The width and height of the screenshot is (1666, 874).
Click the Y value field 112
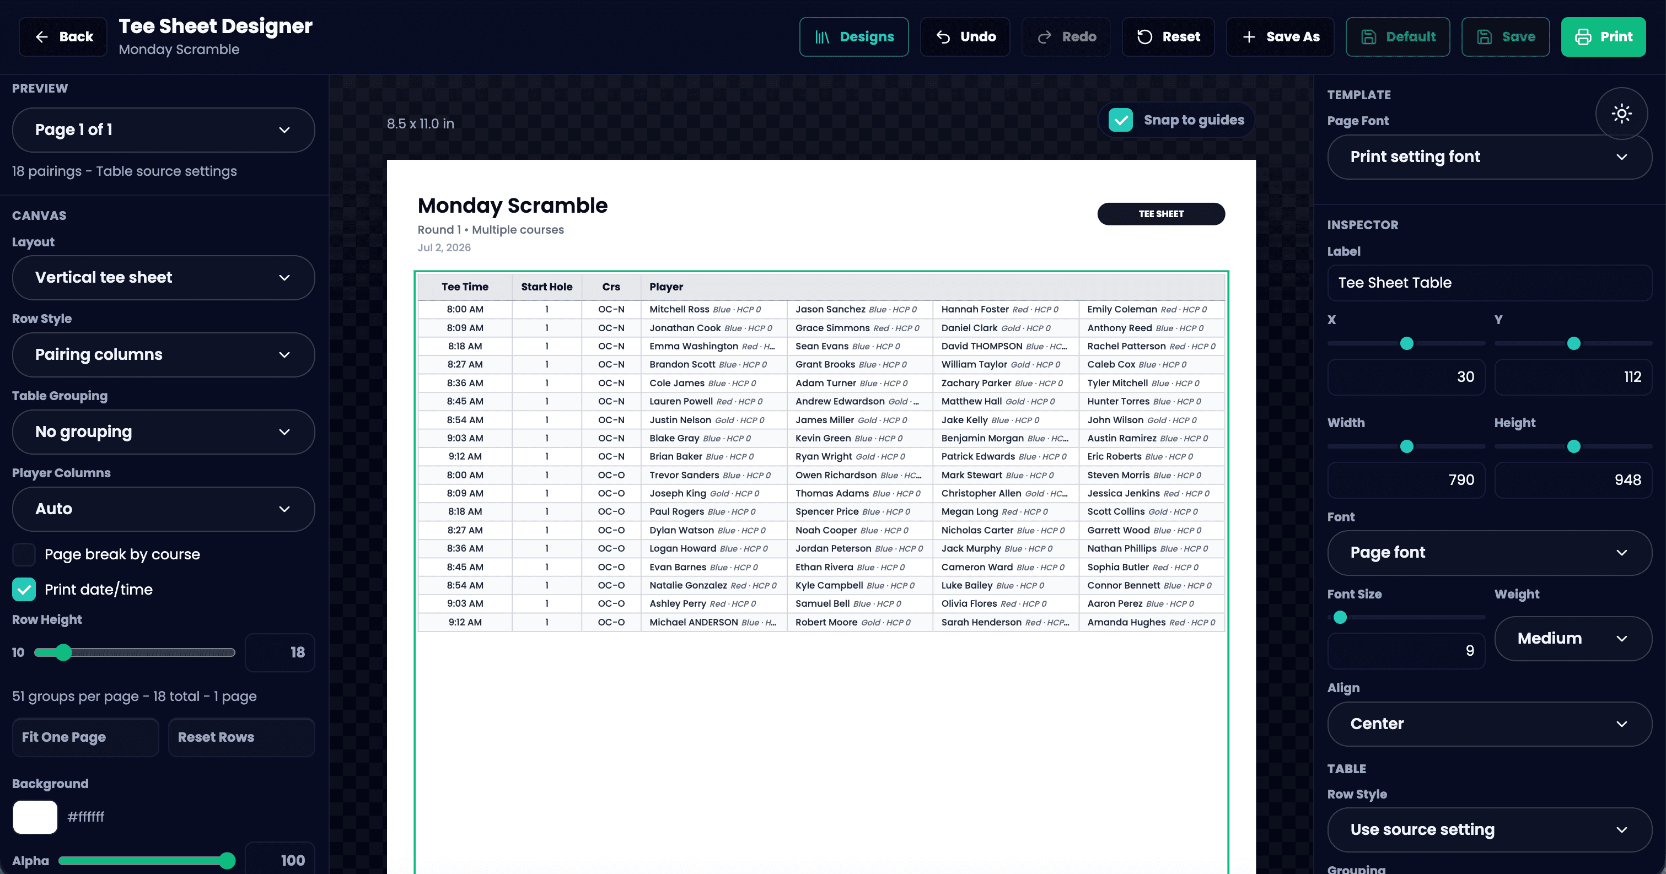point(1573,377)
